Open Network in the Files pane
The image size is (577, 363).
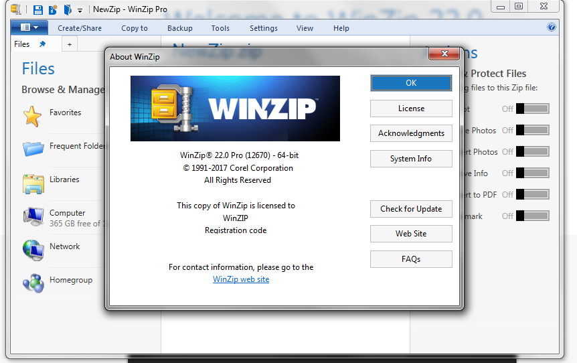[64, 246]
